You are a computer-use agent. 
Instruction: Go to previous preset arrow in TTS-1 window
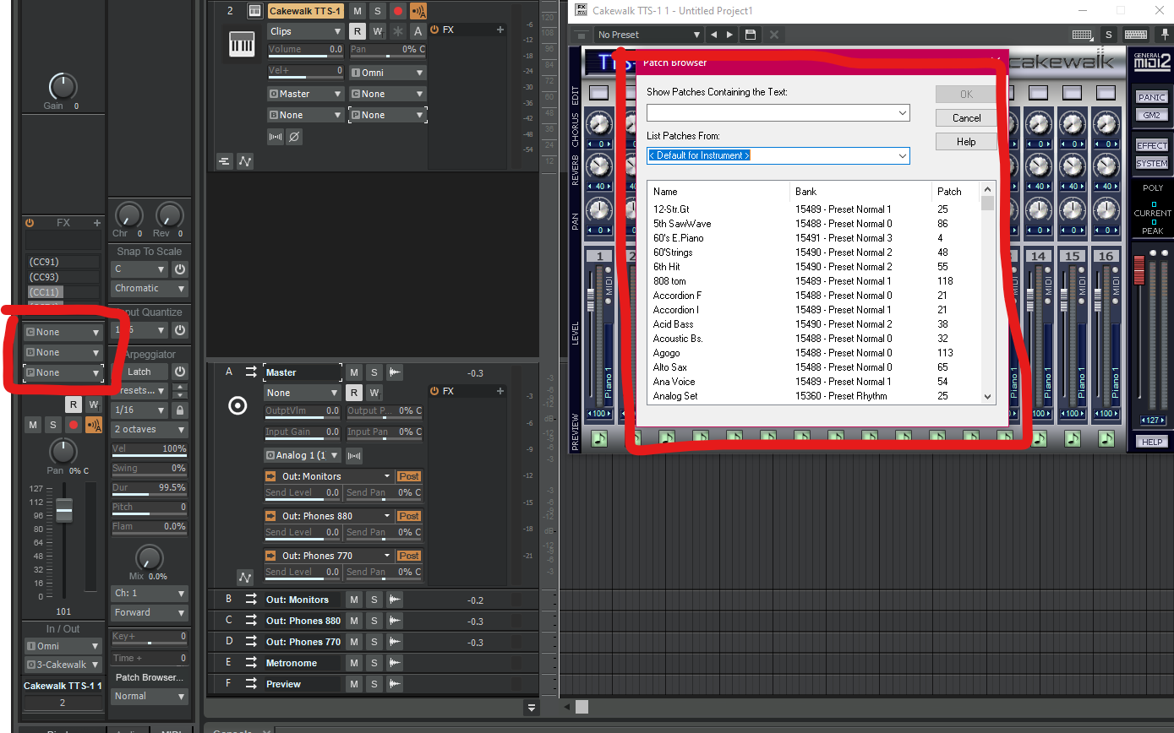click(714, 35)
